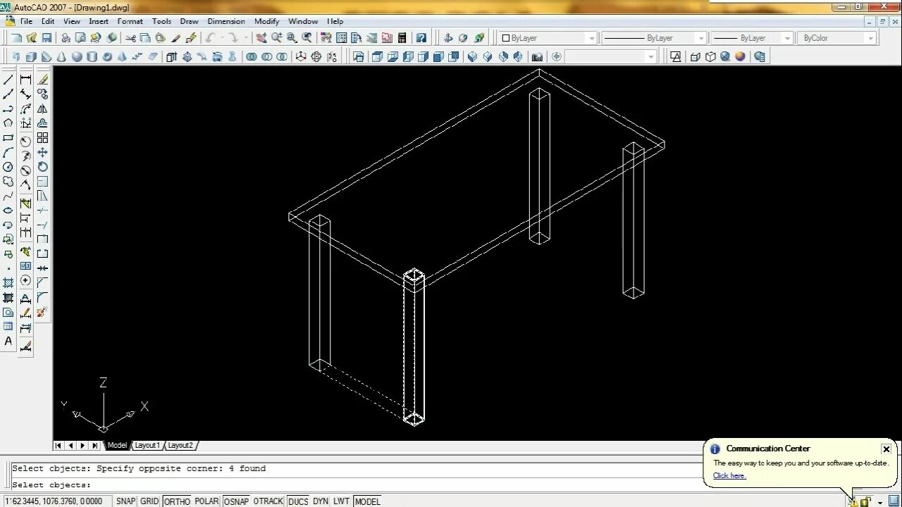Click the Zoom Realtime magnifier icon
The image size is (902, 507).
[276, 37]
